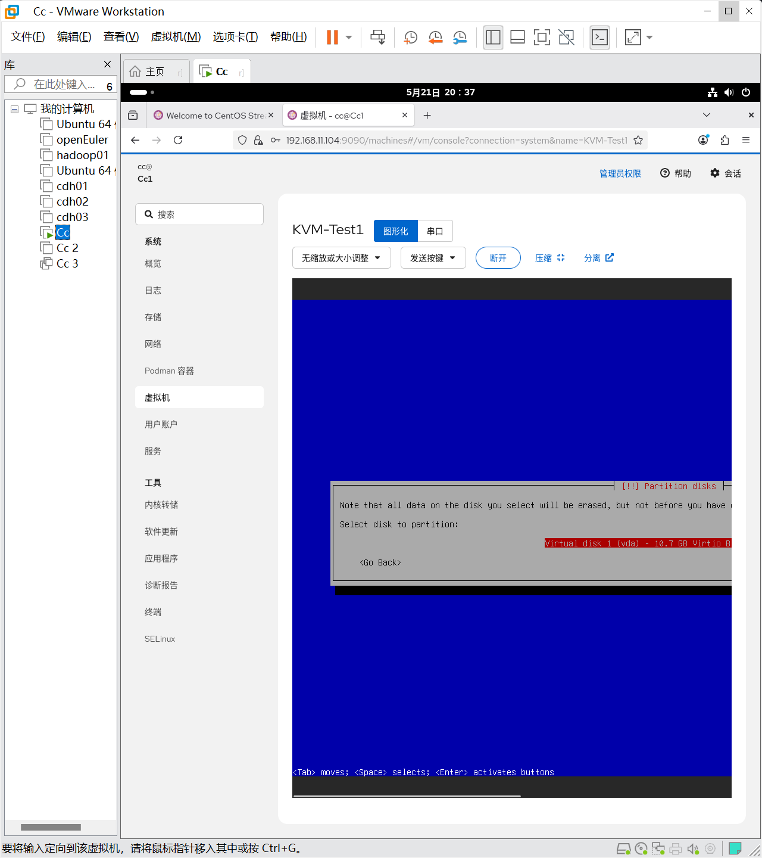Open the 选项卡(T) menu
762x858 pixels.
(x=235, y=37)
